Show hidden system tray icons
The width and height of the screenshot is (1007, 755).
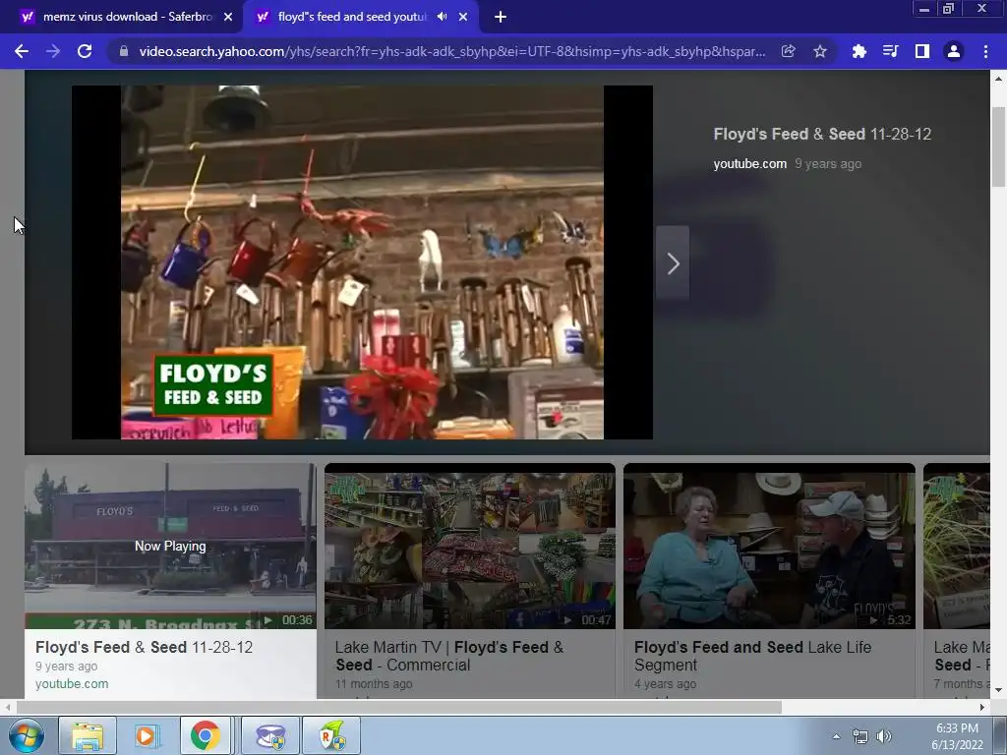[836, 736]
